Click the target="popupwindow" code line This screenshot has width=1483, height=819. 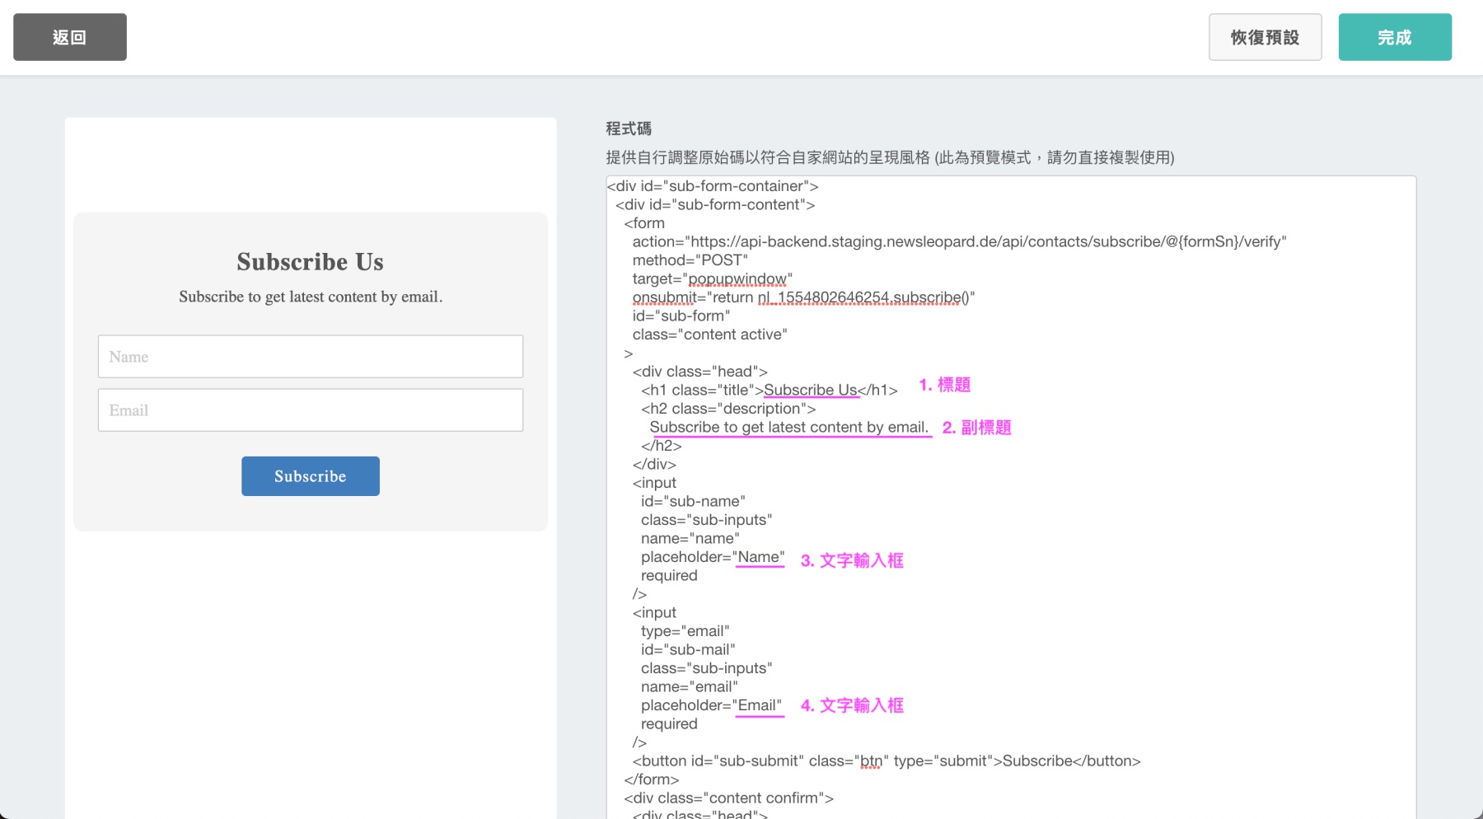coord(713,278)
